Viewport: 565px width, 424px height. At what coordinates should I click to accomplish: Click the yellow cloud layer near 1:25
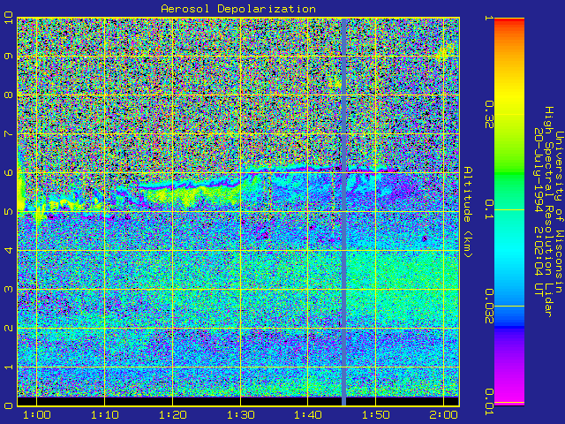(x=194, y=194)
